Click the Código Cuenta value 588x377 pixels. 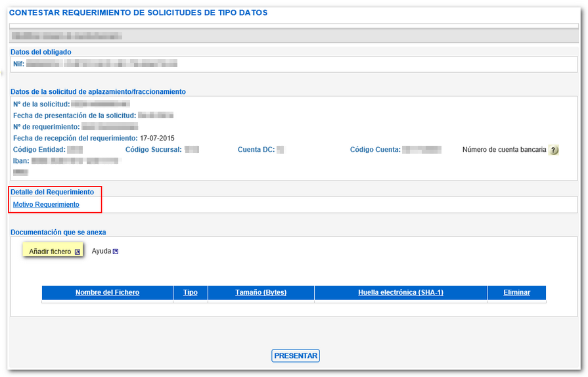[422, 150]
